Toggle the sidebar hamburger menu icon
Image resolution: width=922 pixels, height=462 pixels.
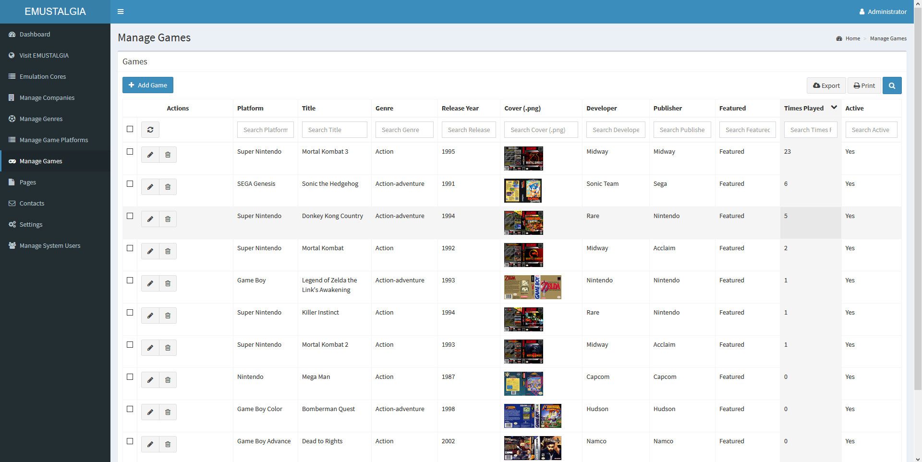pyautogui.click(x=121, y=12)
